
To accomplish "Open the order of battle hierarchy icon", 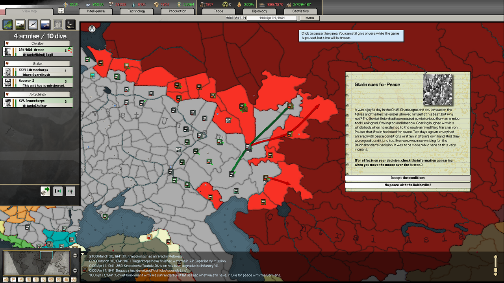I will tap(70, 24).
